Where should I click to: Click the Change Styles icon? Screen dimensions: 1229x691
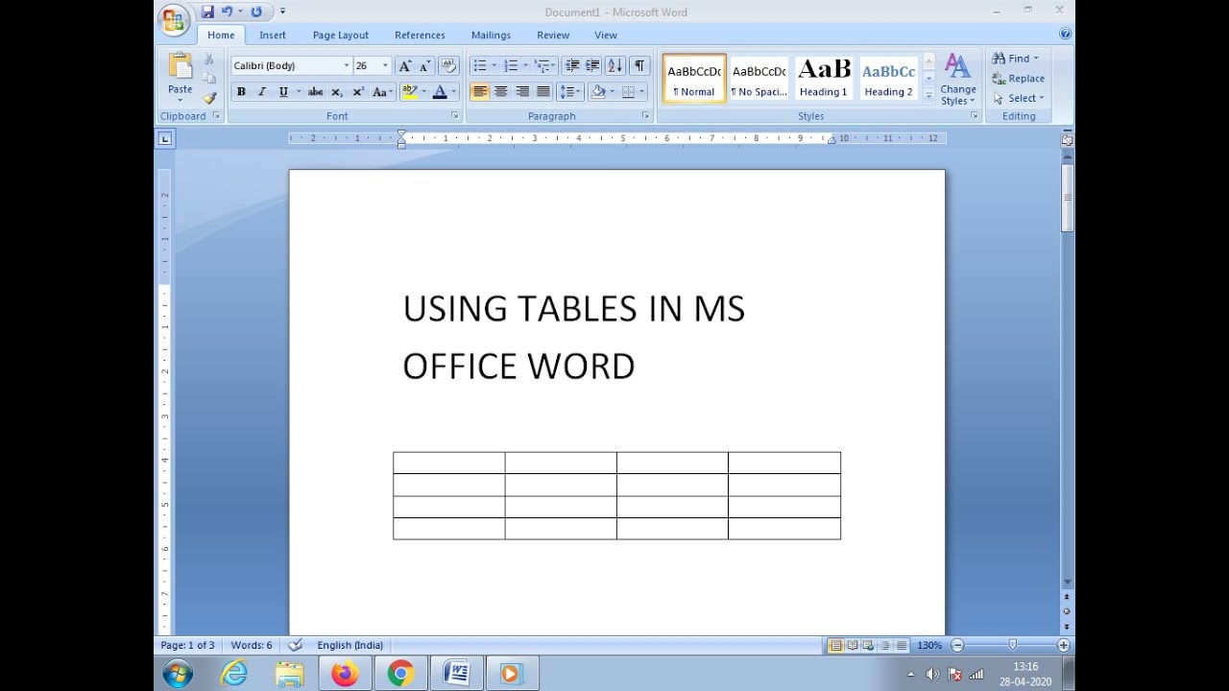click(x=957, y=65)
